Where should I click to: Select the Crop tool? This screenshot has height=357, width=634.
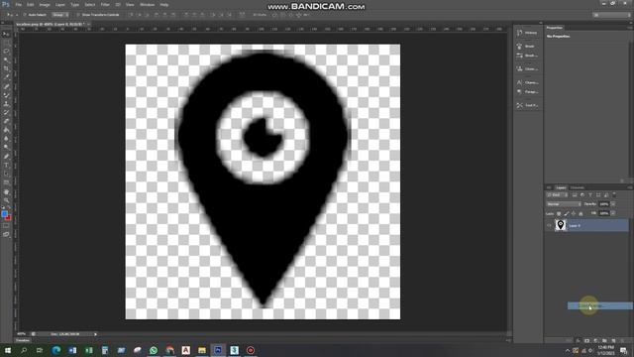click(6, 68)
